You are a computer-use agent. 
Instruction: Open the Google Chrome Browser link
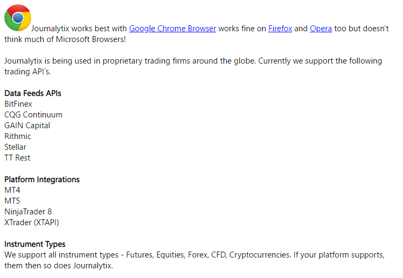coord(172,29)
